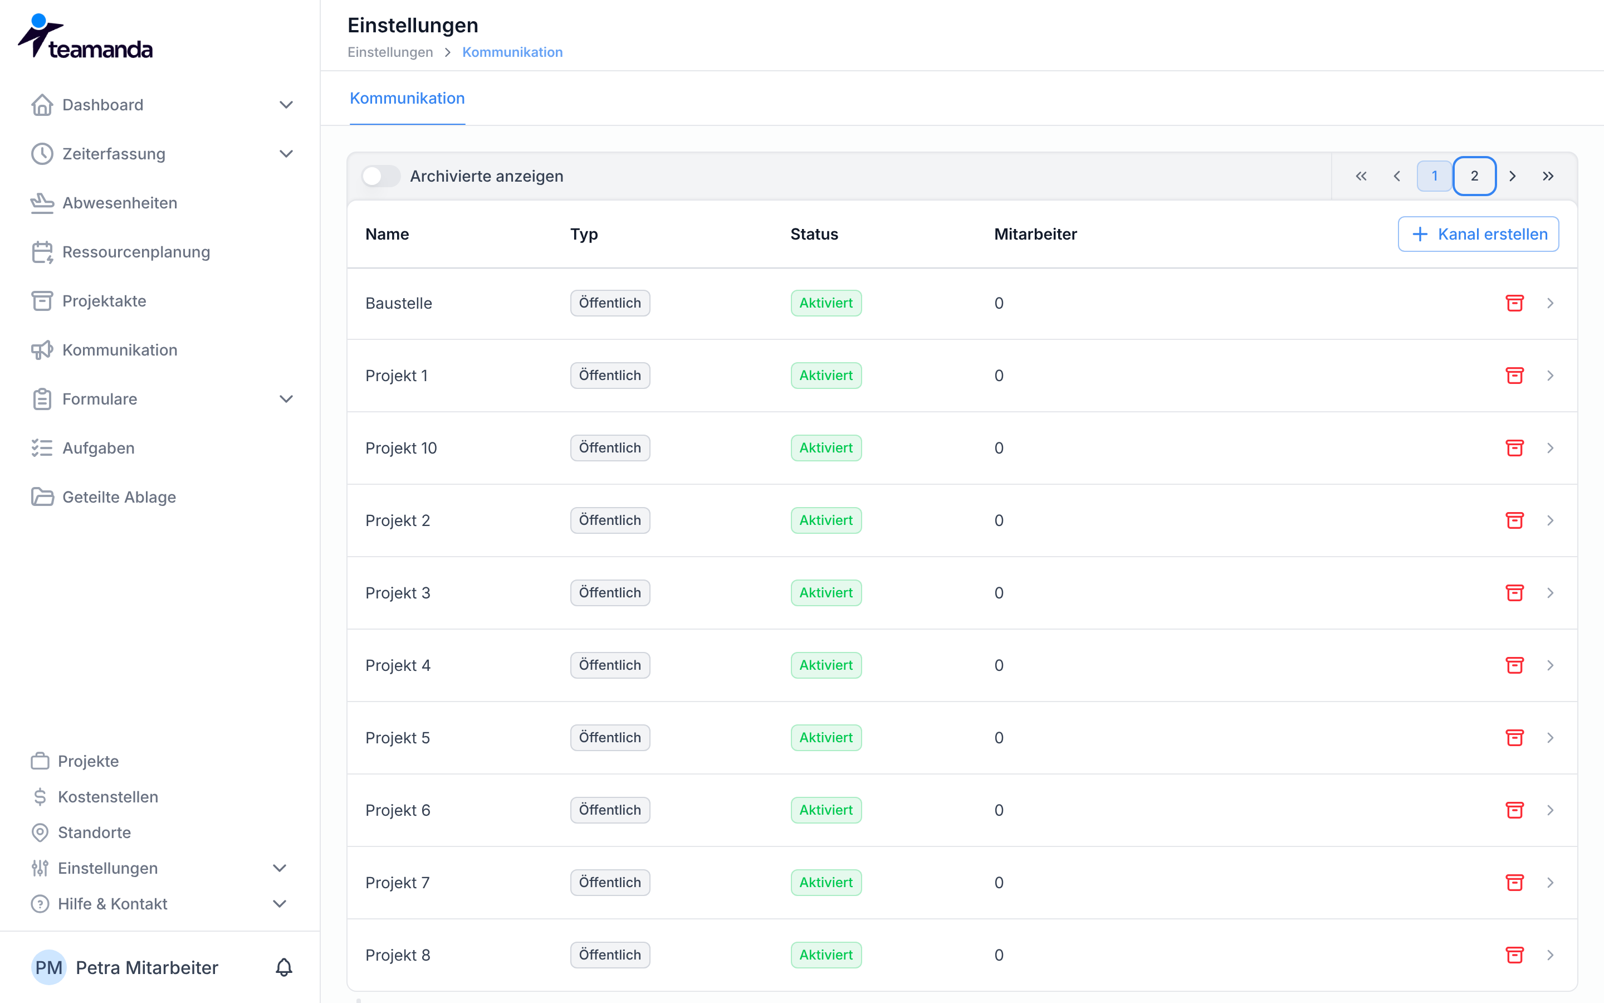Expand Einstellungen in sidebar

280,868
